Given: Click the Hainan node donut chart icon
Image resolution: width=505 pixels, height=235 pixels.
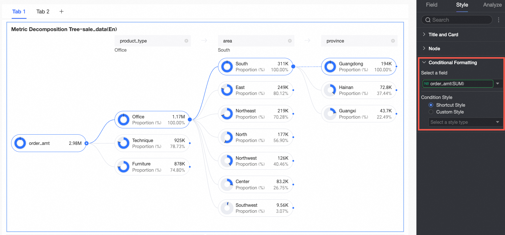Looking at the screenshot, I should 330,90.
